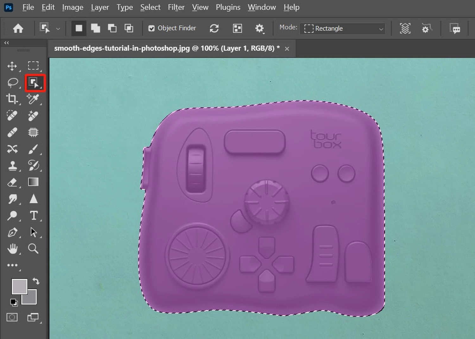The width and height of the screenshot is (475, 339).
Task: Select the Pen tool
Action: (12, 232)
